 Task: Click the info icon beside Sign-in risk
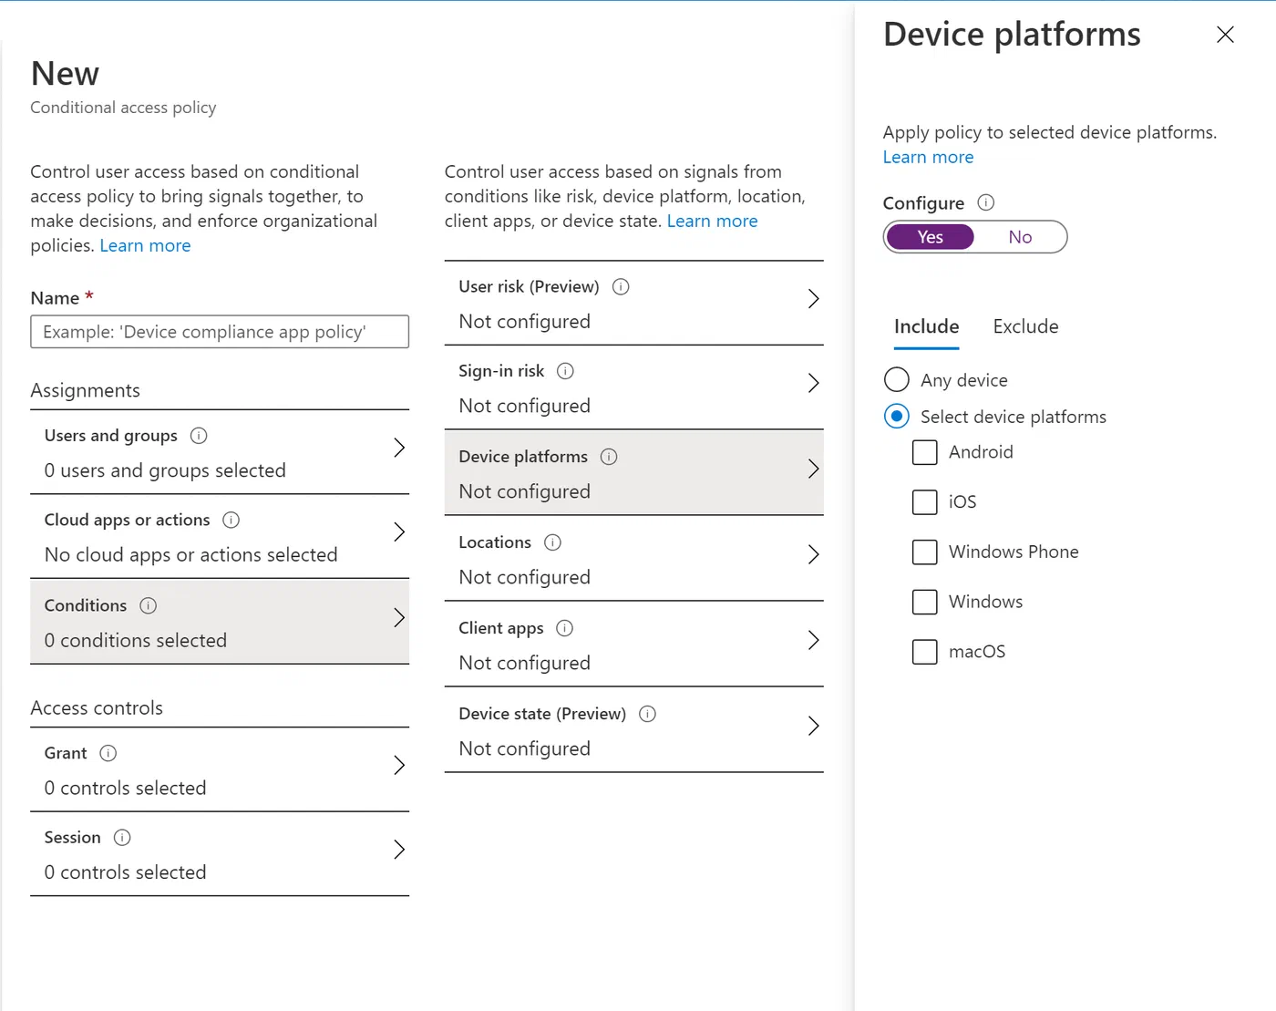point(566,371)
